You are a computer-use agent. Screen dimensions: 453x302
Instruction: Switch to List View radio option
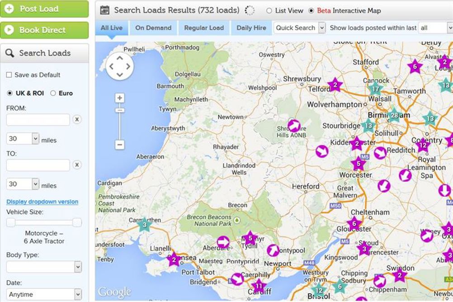click(269, 11)
